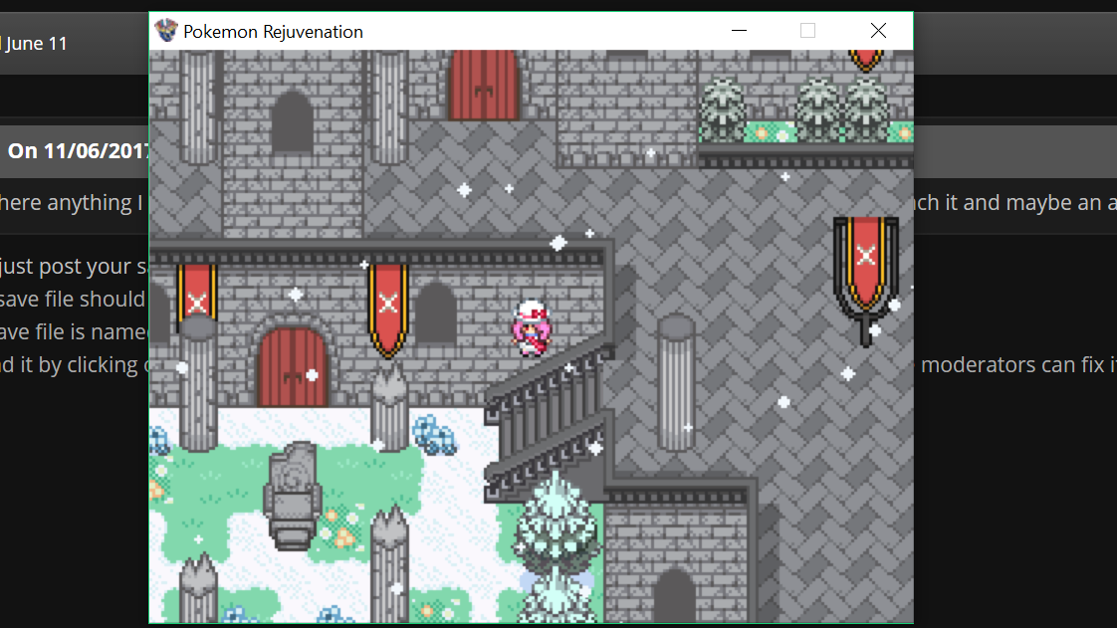Click the Pokemon Rejuvenation window app icon
The height and width of the screenshot is (628, 1117).
[x=166, y=31]
